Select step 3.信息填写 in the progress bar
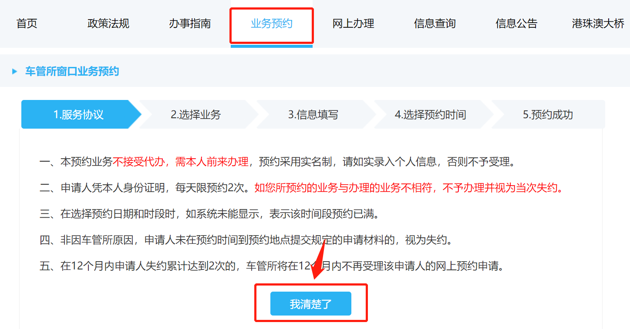 [313, 115]
